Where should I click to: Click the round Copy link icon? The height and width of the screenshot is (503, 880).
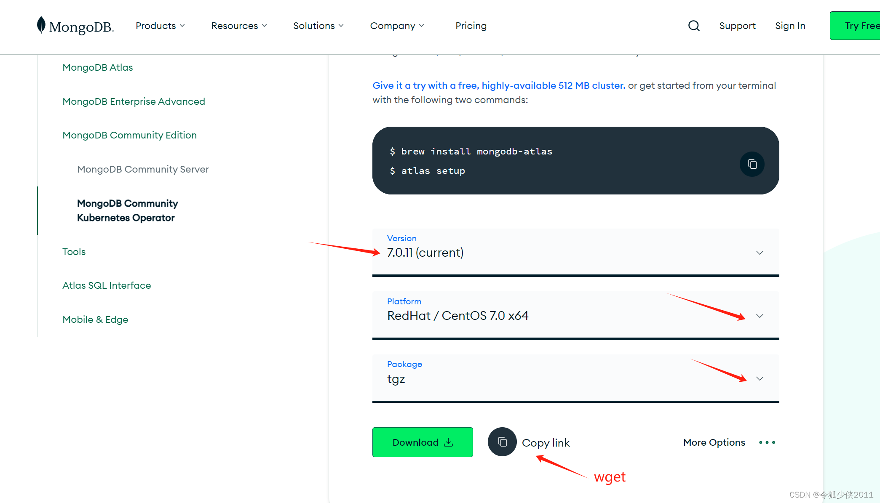(x=502, y=442)
